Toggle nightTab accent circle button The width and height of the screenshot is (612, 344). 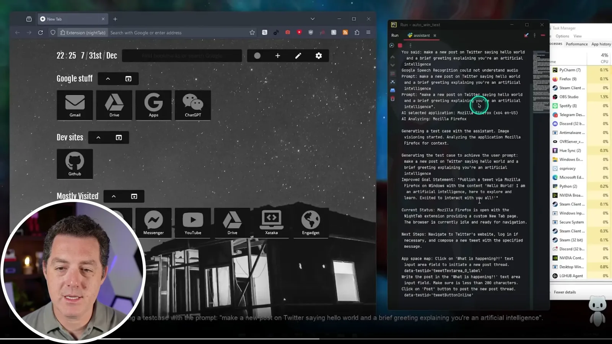pos(257,56)
